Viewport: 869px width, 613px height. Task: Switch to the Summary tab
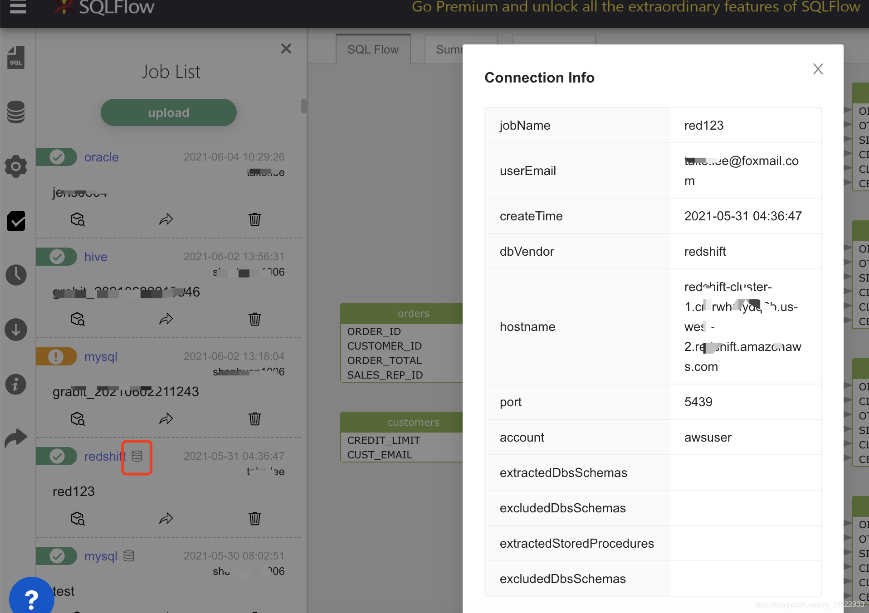pos(444,49)
